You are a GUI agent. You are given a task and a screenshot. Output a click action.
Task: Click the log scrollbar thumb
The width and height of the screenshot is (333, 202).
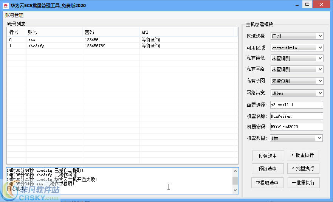click(x=235, y=181)
